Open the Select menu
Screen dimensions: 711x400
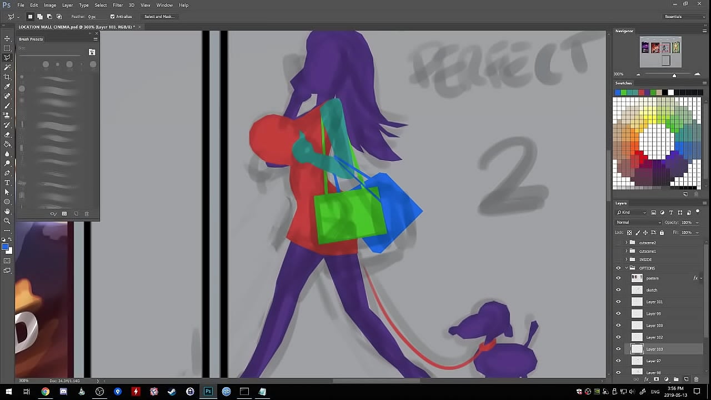101,5
